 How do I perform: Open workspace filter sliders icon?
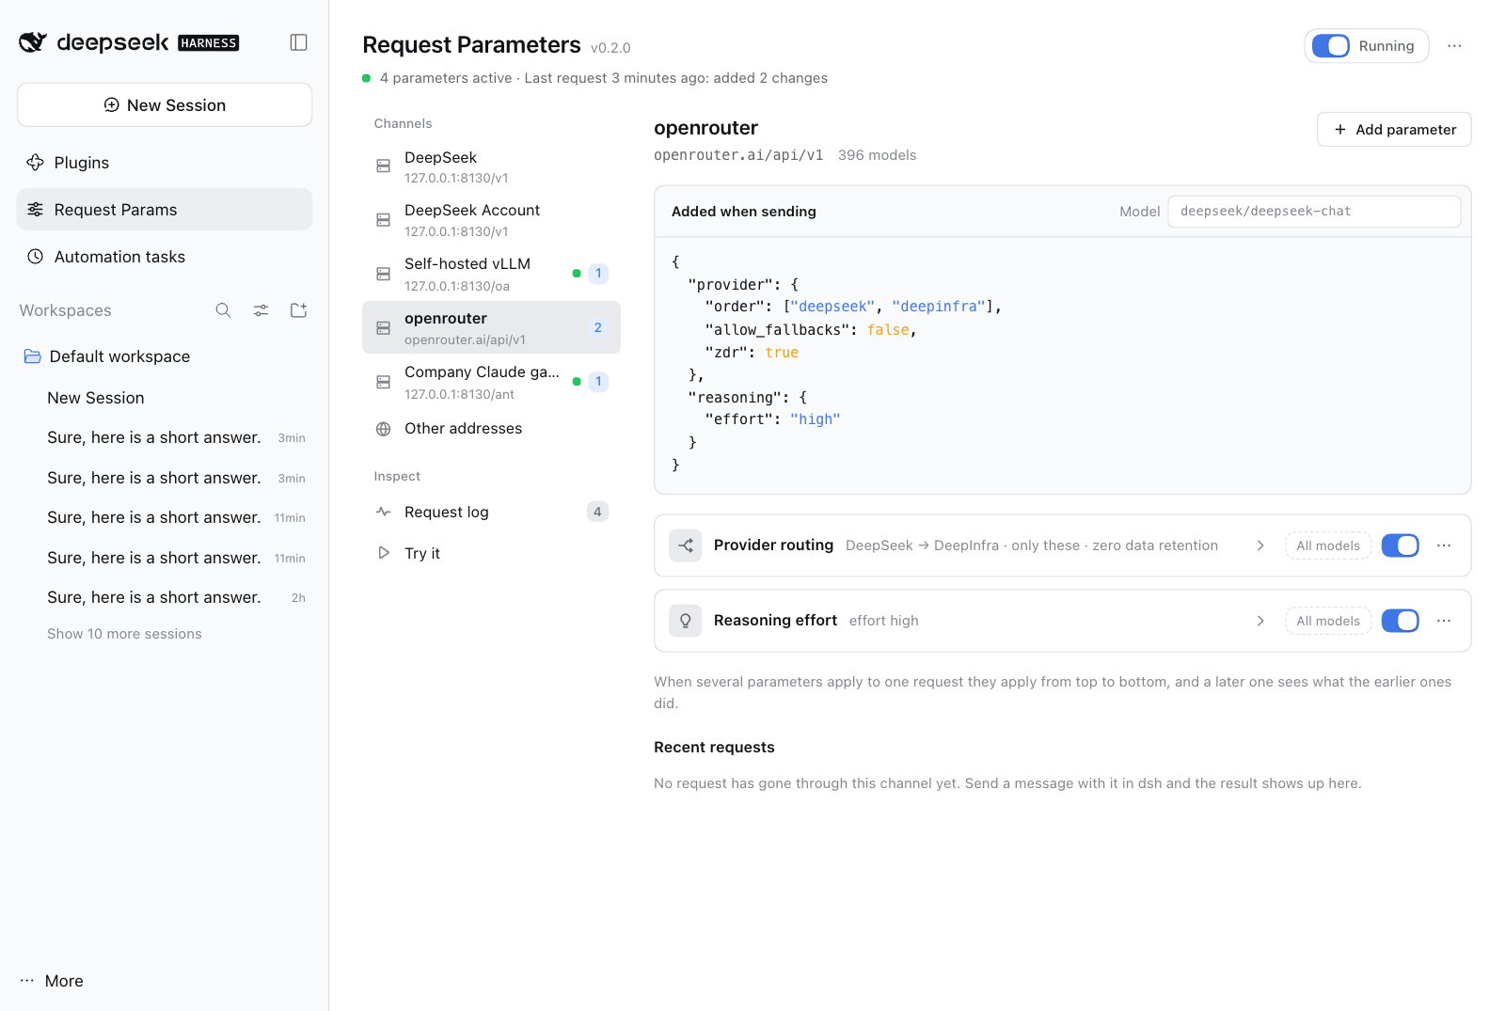pos(261,310)
